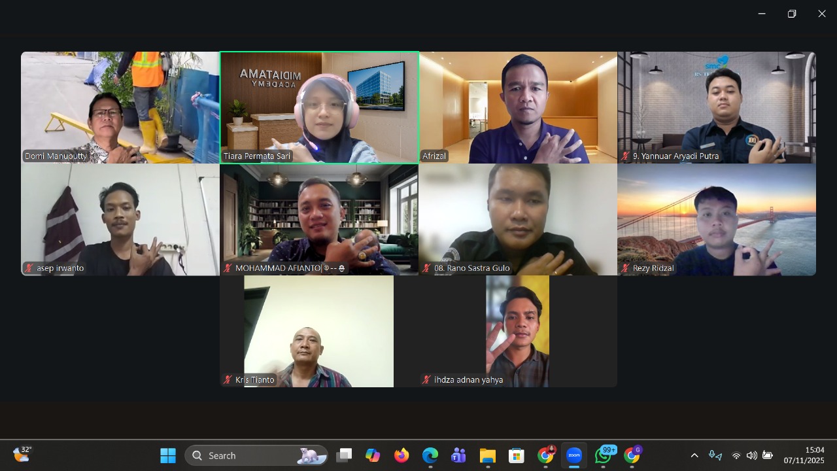Select Tiara Permata Sari's video tile

[319, 107]
